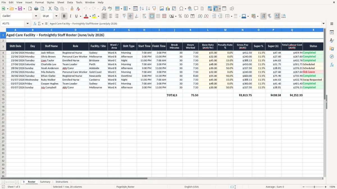Click the Insert Comment icon

[x=196, y=8]
